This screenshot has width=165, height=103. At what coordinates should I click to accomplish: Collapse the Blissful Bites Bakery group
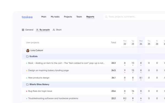pyautogui.click(x=94, y=84)
